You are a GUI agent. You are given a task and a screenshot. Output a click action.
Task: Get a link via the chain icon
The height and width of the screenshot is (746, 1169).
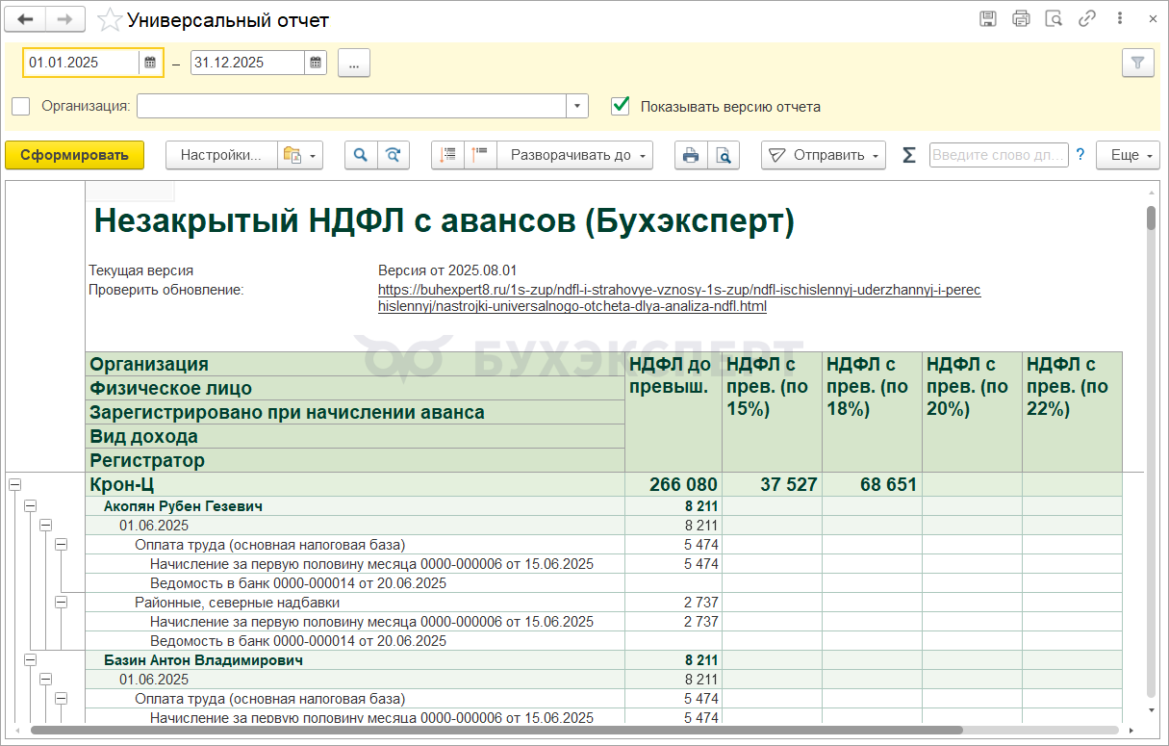click(1087, 19)
